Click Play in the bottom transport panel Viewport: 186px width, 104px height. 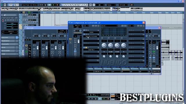point(104,99)
